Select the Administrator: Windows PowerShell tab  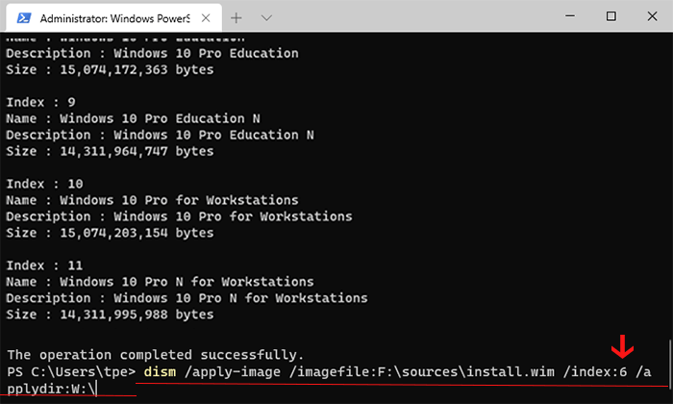point(114,18)
